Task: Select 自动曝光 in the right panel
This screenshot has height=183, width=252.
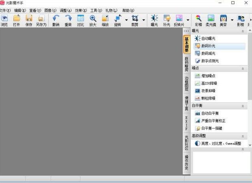Action: (209, 39)
